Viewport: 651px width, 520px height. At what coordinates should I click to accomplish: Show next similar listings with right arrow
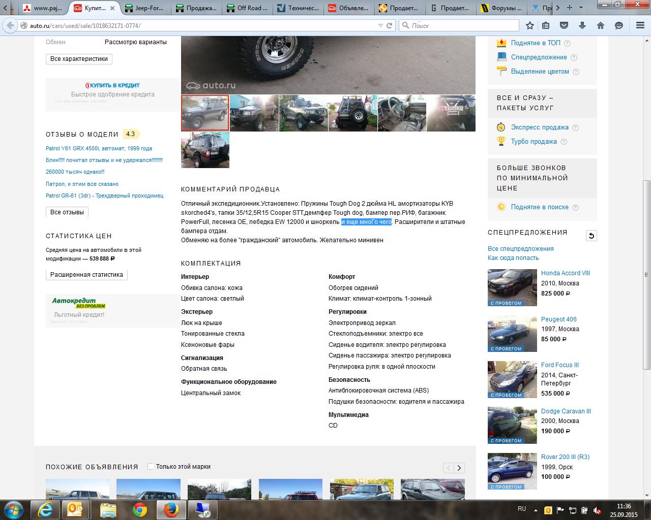tap(459, 468)
